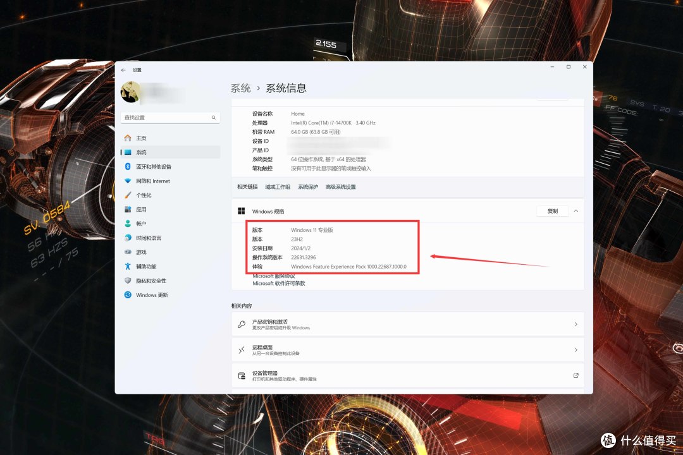Open 游戏 gamepad icon
The width and height of the screenshot is (683, 455).
(128, 252)
